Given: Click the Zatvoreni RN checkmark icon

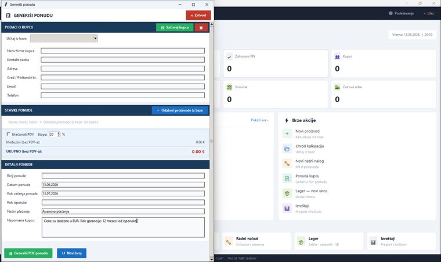Looking at the screenshot, I should point(230,56).
